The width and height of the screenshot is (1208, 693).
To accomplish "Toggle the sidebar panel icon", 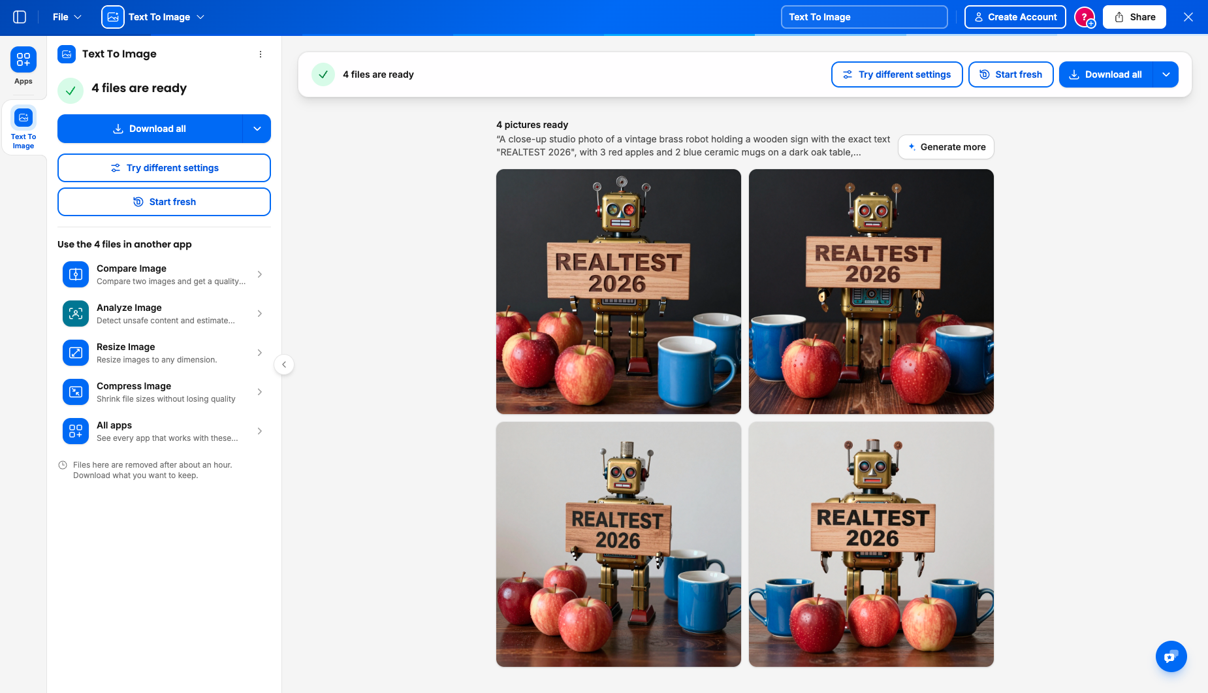I will tap(20, 17).
